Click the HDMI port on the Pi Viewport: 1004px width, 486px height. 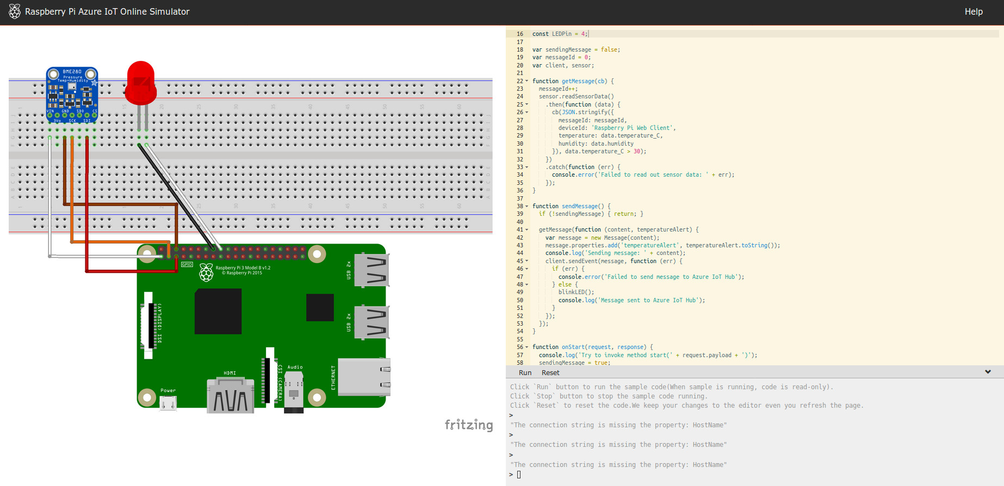231,395
